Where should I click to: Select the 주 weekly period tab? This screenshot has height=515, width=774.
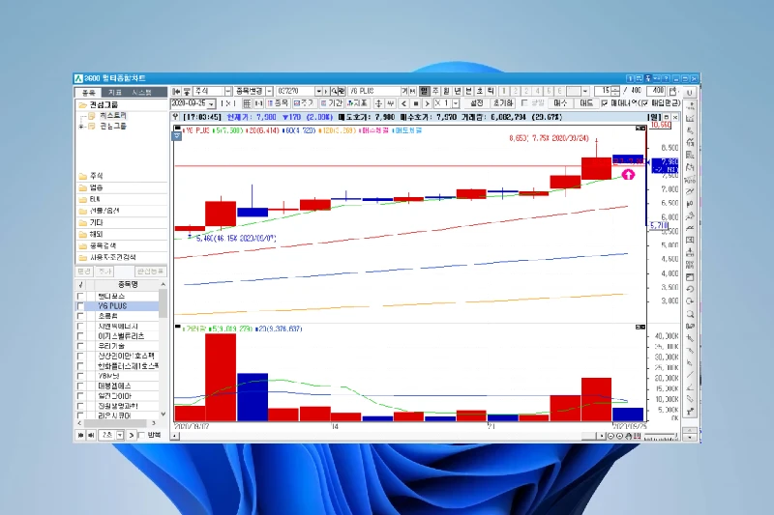434,91
